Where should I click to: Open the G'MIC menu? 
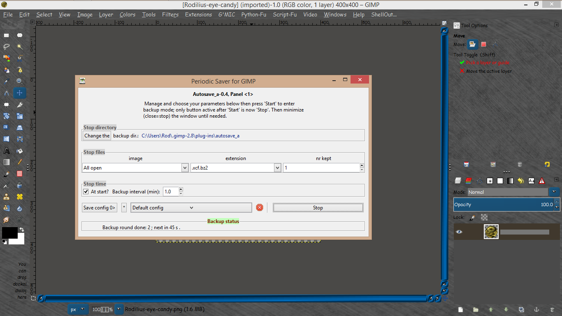tap(227, 14)
